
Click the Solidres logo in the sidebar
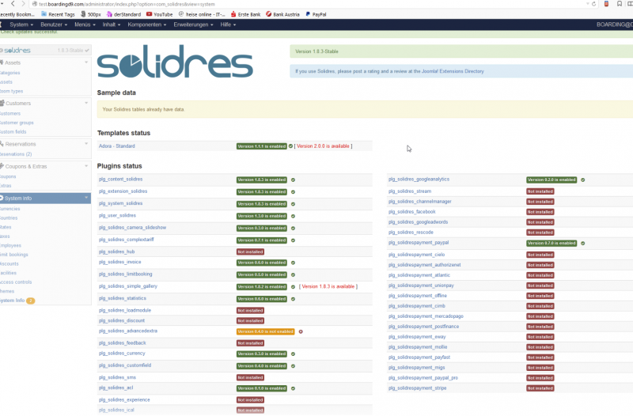pyautogui.click(x=17, y=50)
